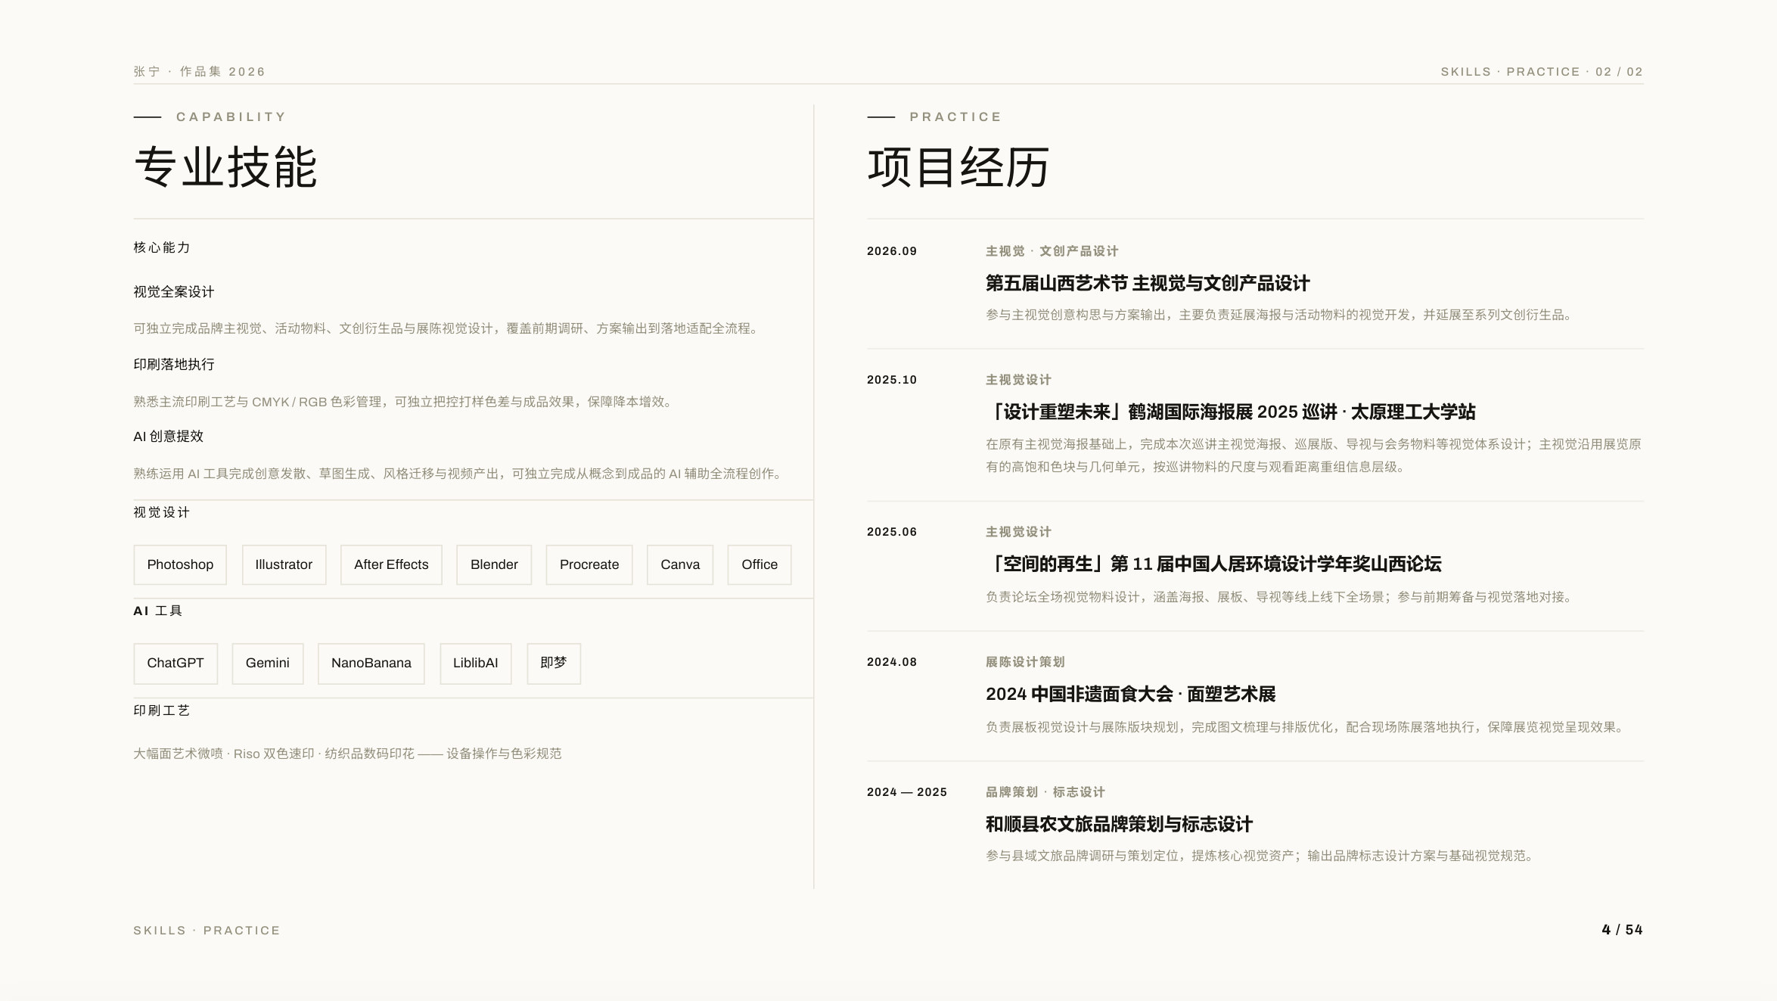The image size is (1777, 1001).
Task: Click the LiblibAI tag
Action: point(476,664)
